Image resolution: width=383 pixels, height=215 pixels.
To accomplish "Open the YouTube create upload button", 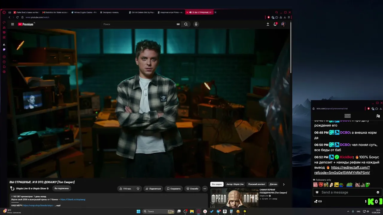I will (x=268, y=24).
